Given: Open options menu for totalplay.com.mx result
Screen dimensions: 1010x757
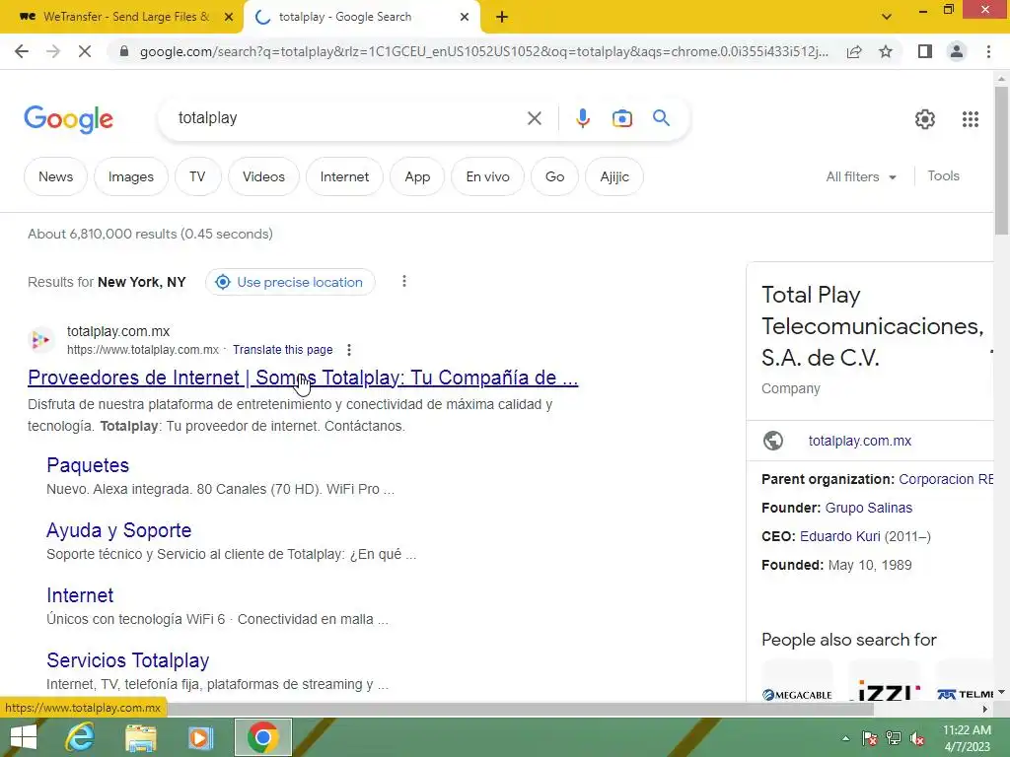Looking at the screenshot, I should point(348,350).
